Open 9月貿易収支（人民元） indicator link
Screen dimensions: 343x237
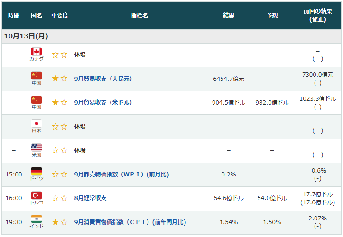coord(103,79)
